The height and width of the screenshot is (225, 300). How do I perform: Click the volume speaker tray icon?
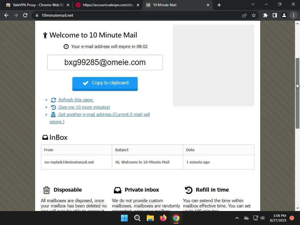[262, 218]
